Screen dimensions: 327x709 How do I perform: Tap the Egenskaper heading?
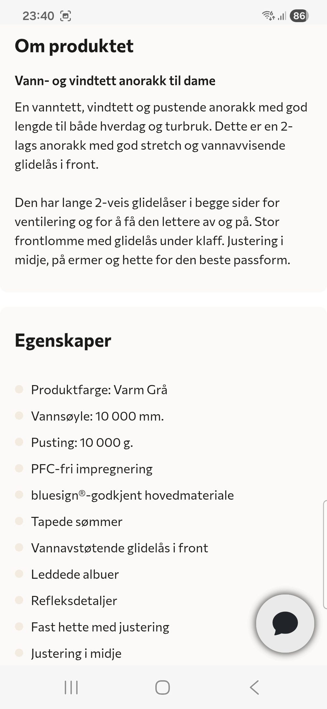(63, 341)
